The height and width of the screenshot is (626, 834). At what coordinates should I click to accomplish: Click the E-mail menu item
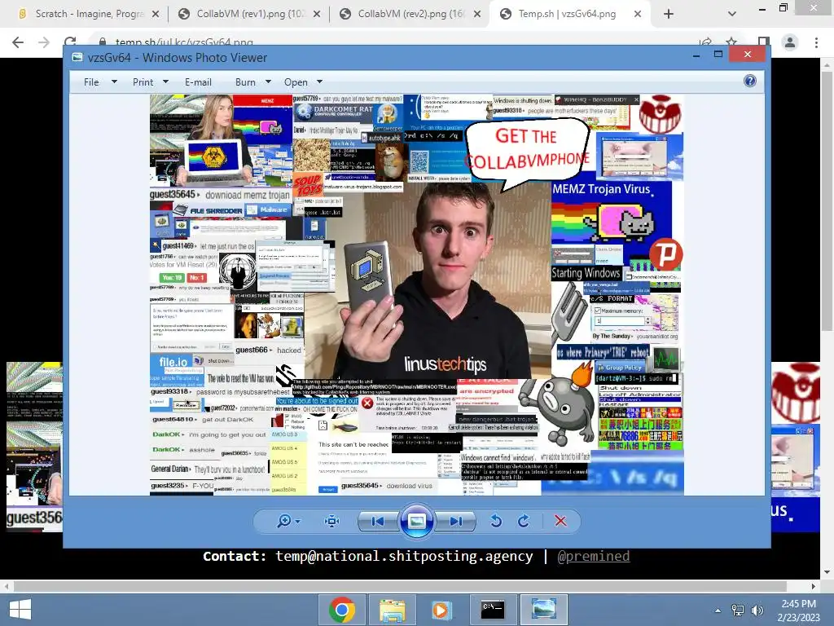pyautogui.click(x=199, y=82)
